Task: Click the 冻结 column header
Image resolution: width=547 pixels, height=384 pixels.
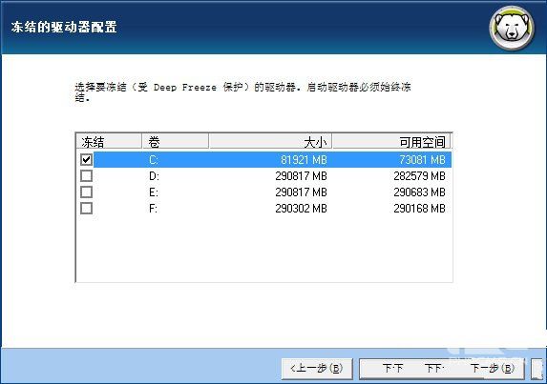Action: pyautogui.click(x=109, y=141)
